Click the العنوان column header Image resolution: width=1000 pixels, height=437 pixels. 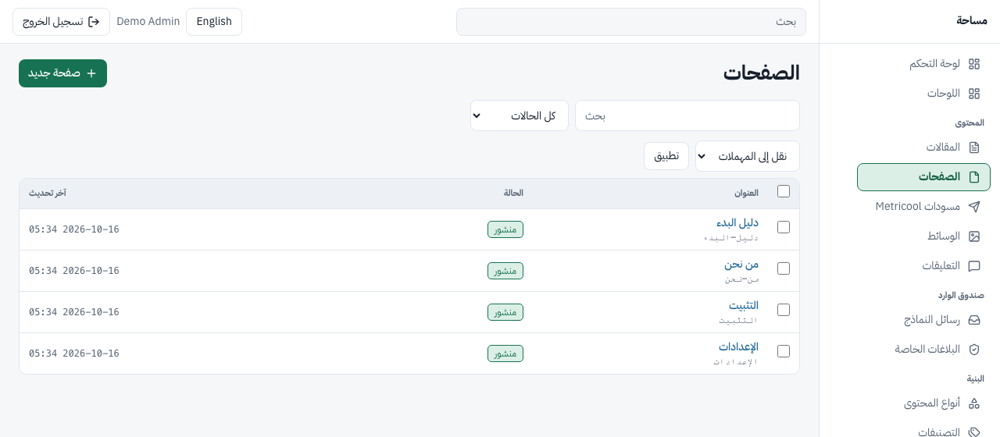click(x=746, y=193)
